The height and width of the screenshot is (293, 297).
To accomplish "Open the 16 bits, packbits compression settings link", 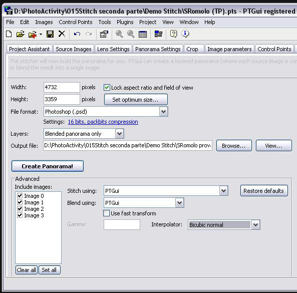I will click(103, 122).
